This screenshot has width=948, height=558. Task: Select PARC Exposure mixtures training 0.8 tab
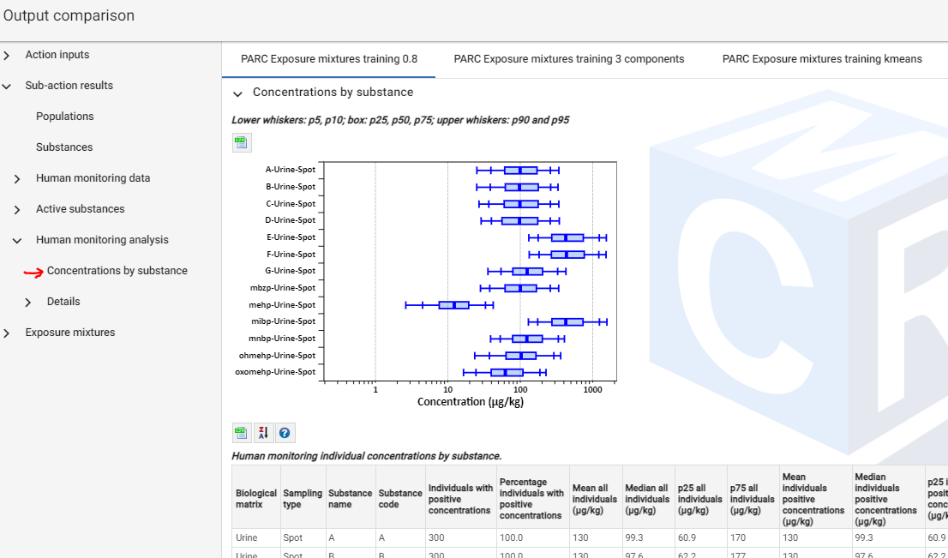pos(329,59)
